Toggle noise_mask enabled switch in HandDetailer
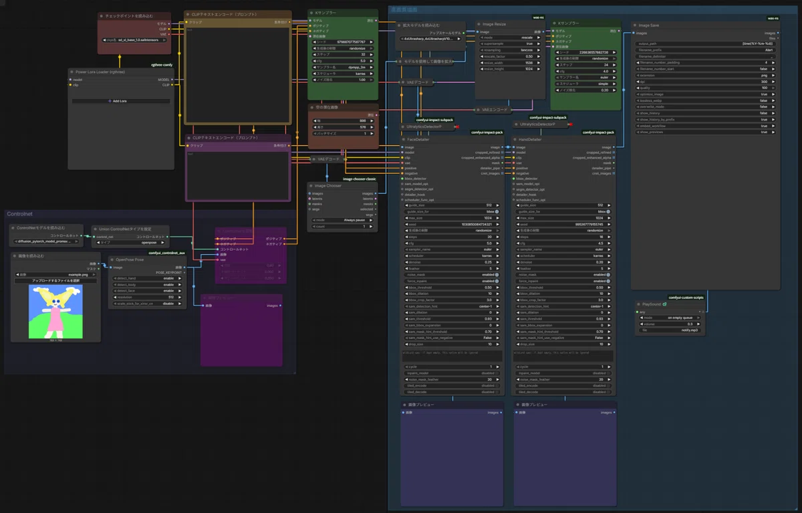Image resolution: width=802 pixels, height=513 pixels. (610, 275)
